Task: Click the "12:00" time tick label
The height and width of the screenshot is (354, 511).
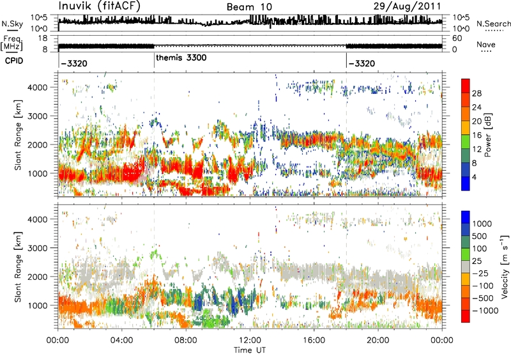Action: [250, 341]
